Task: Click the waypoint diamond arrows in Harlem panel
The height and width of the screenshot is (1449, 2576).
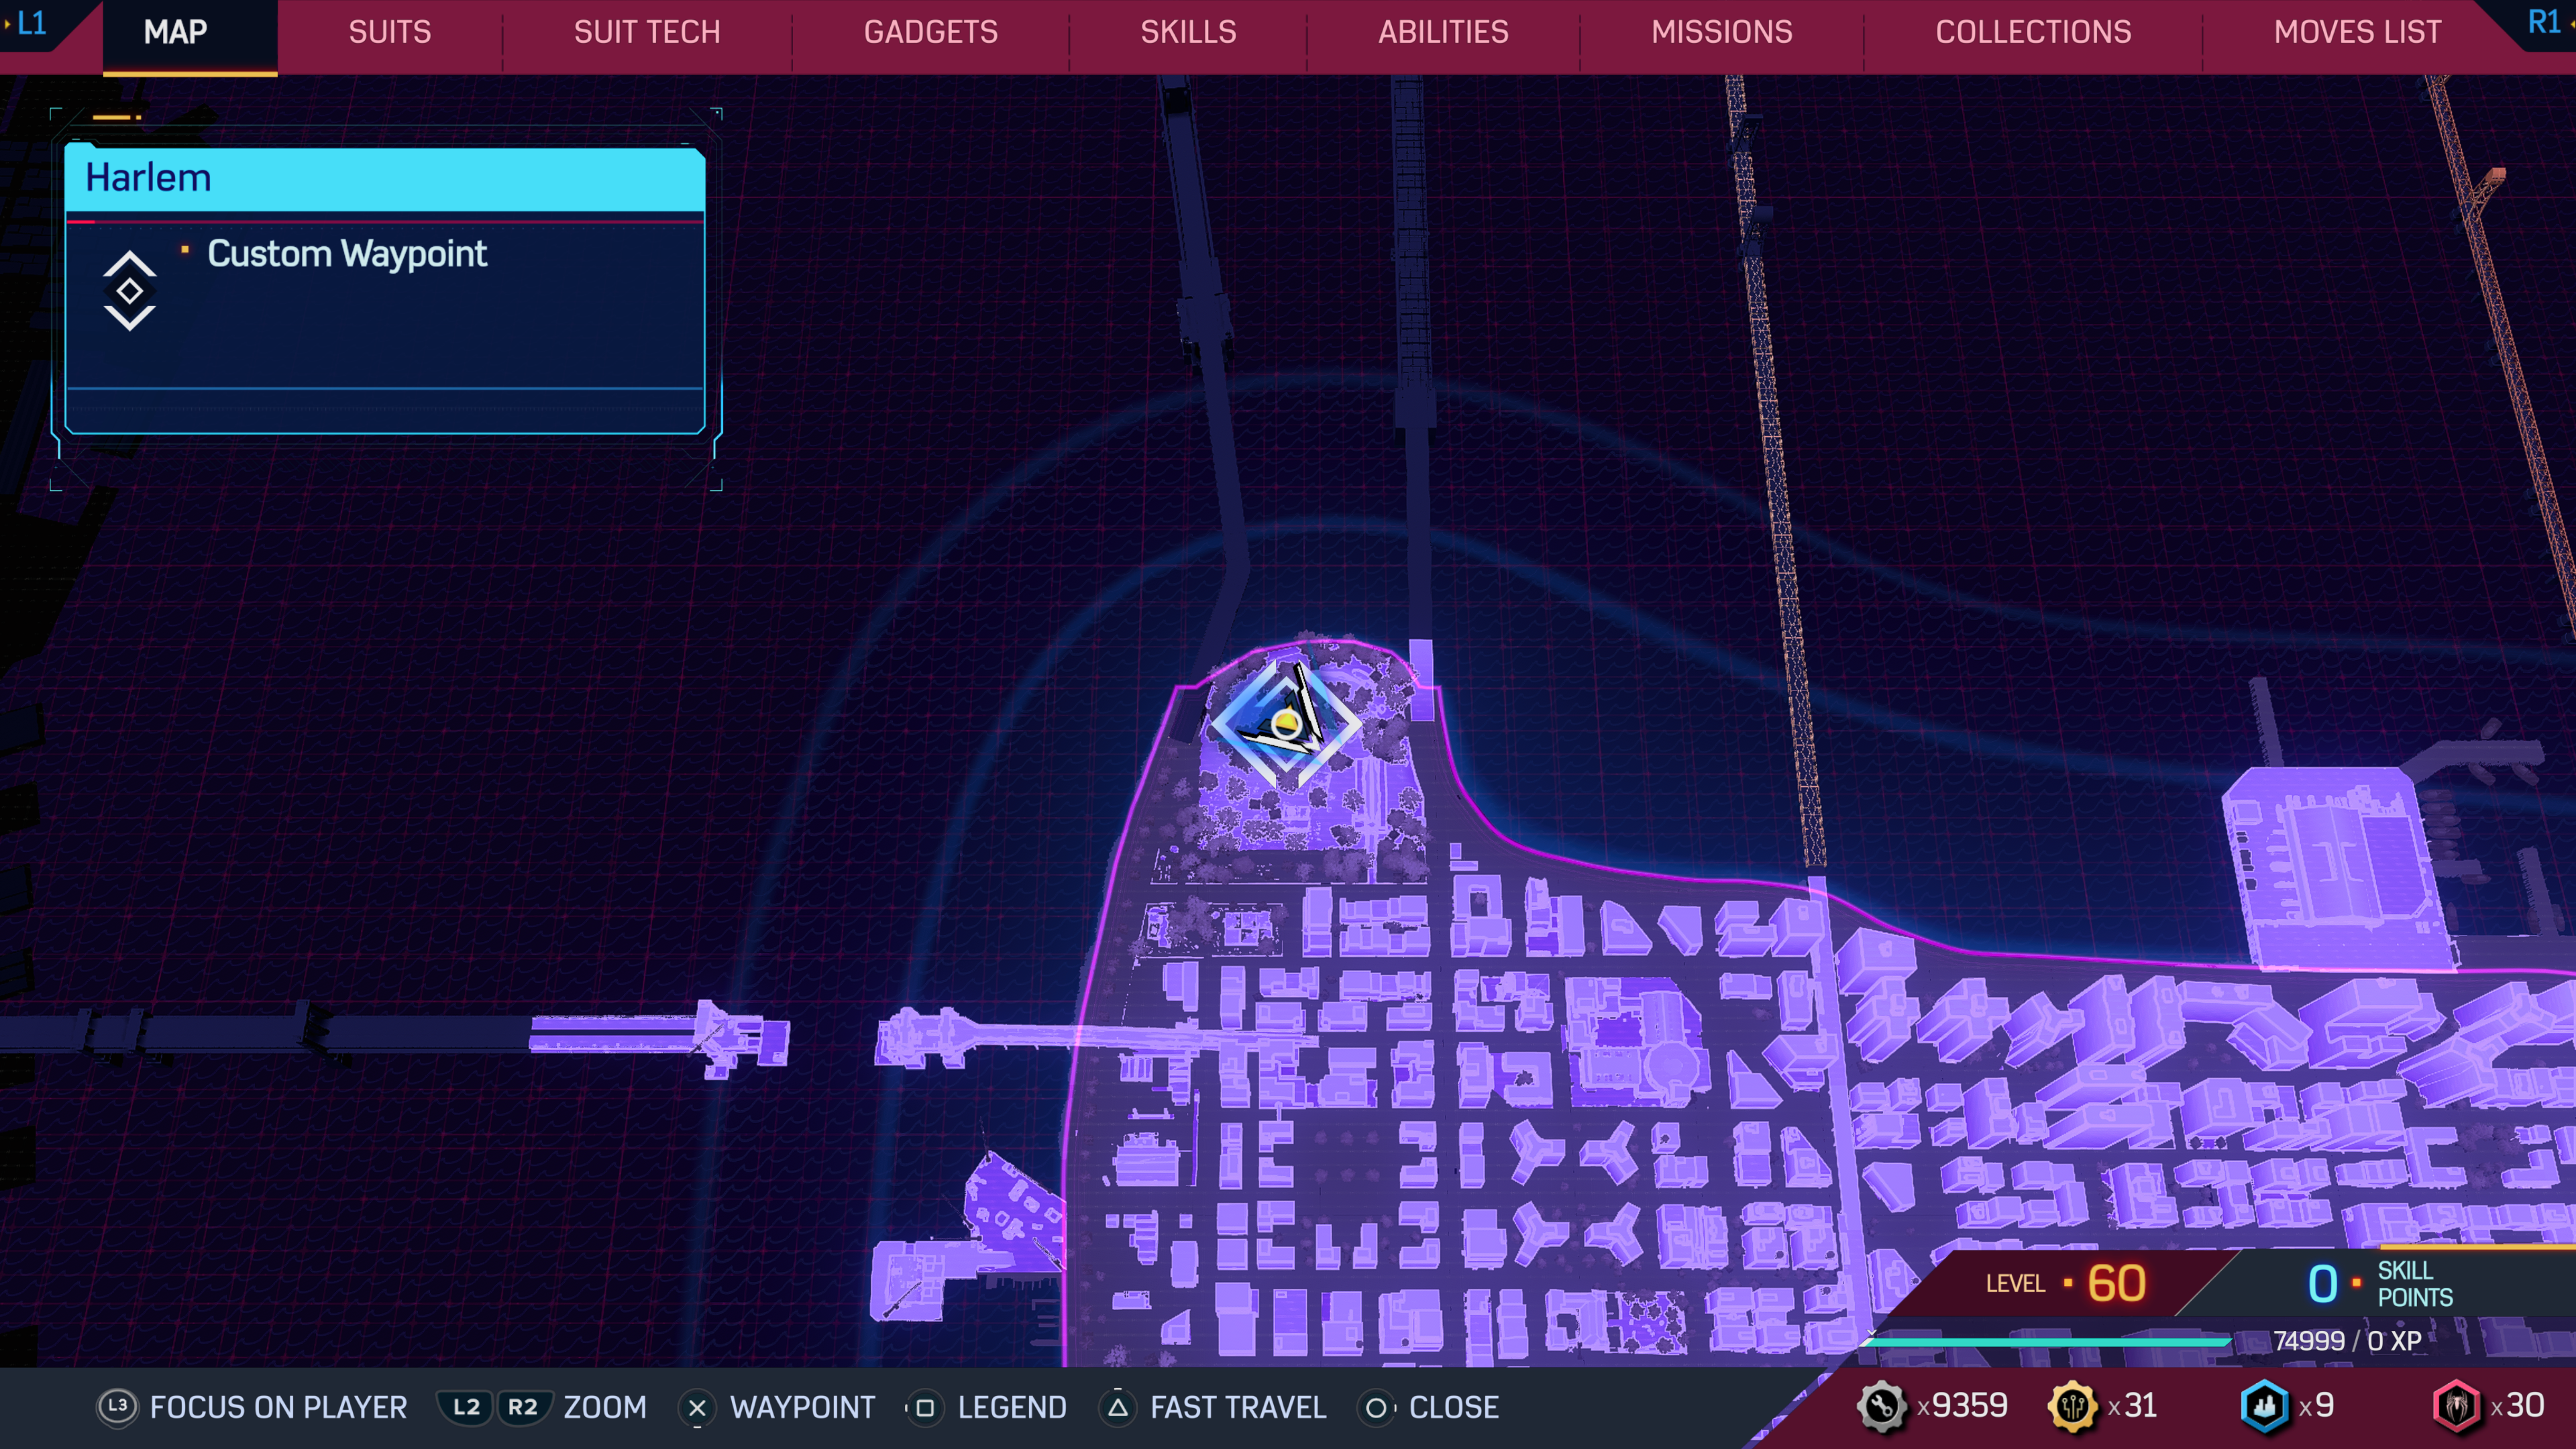Action: click(129, 291)
